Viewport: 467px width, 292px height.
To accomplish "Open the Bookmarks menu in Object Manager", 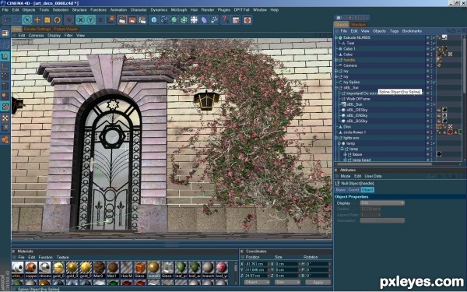I will pyautogui.click(x=412, y=31).
